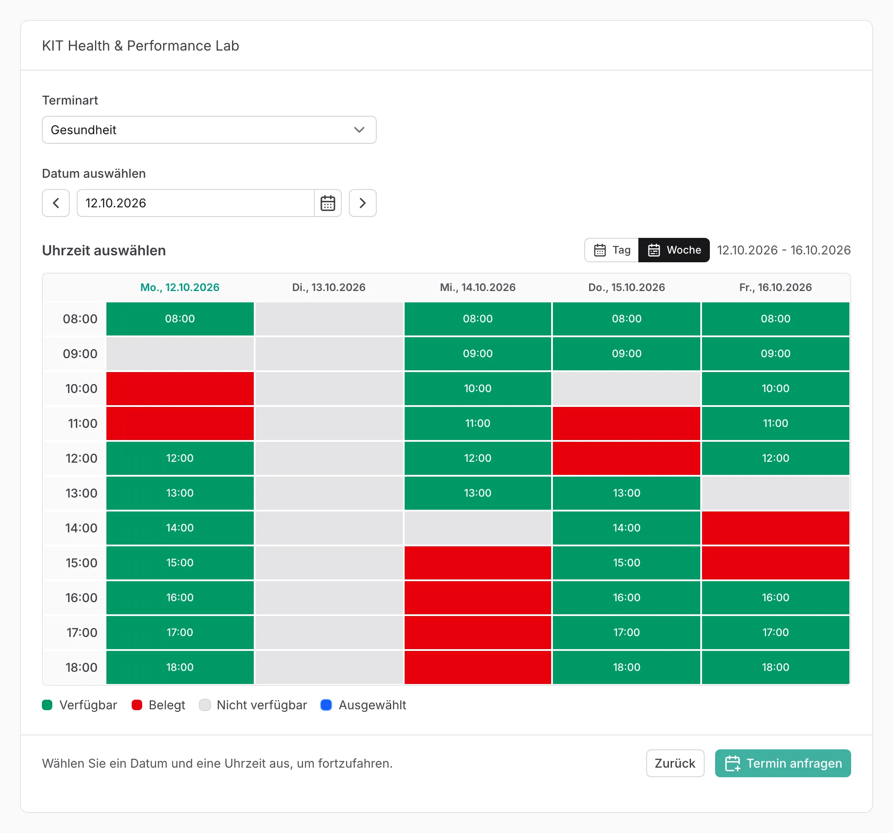The height and width of the screenshot is (833, 893).
Task: Click the 13:00 row time label
Action: point(81,493)
